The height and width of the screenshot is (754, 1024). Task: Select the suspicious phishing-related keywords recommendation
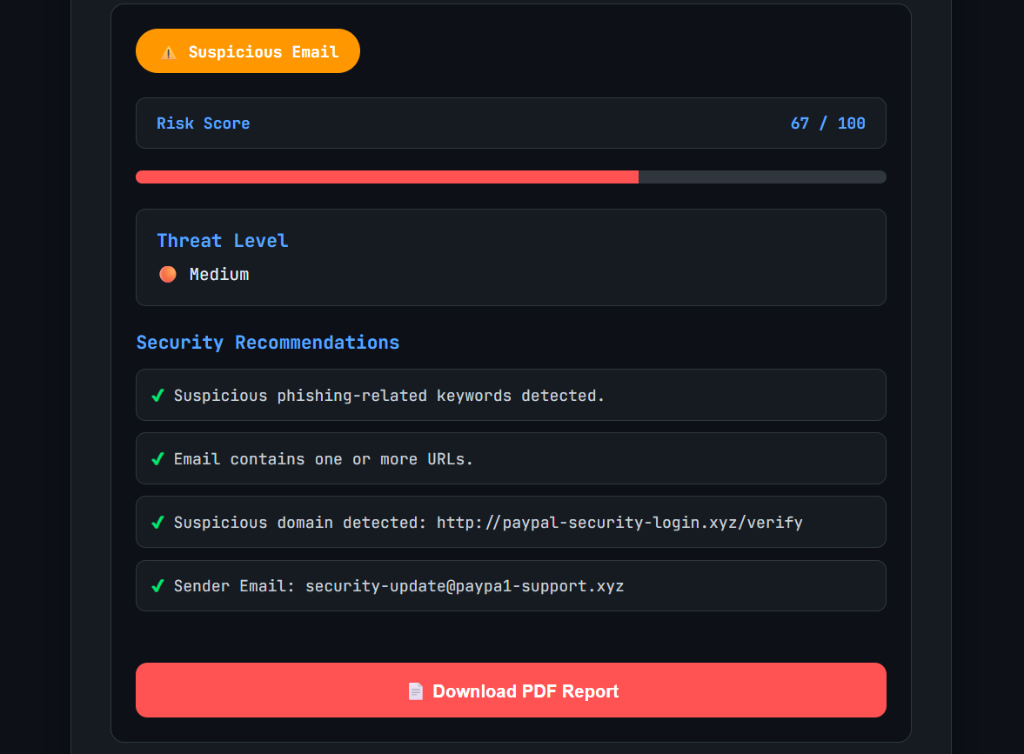click(x=511, y=395)
